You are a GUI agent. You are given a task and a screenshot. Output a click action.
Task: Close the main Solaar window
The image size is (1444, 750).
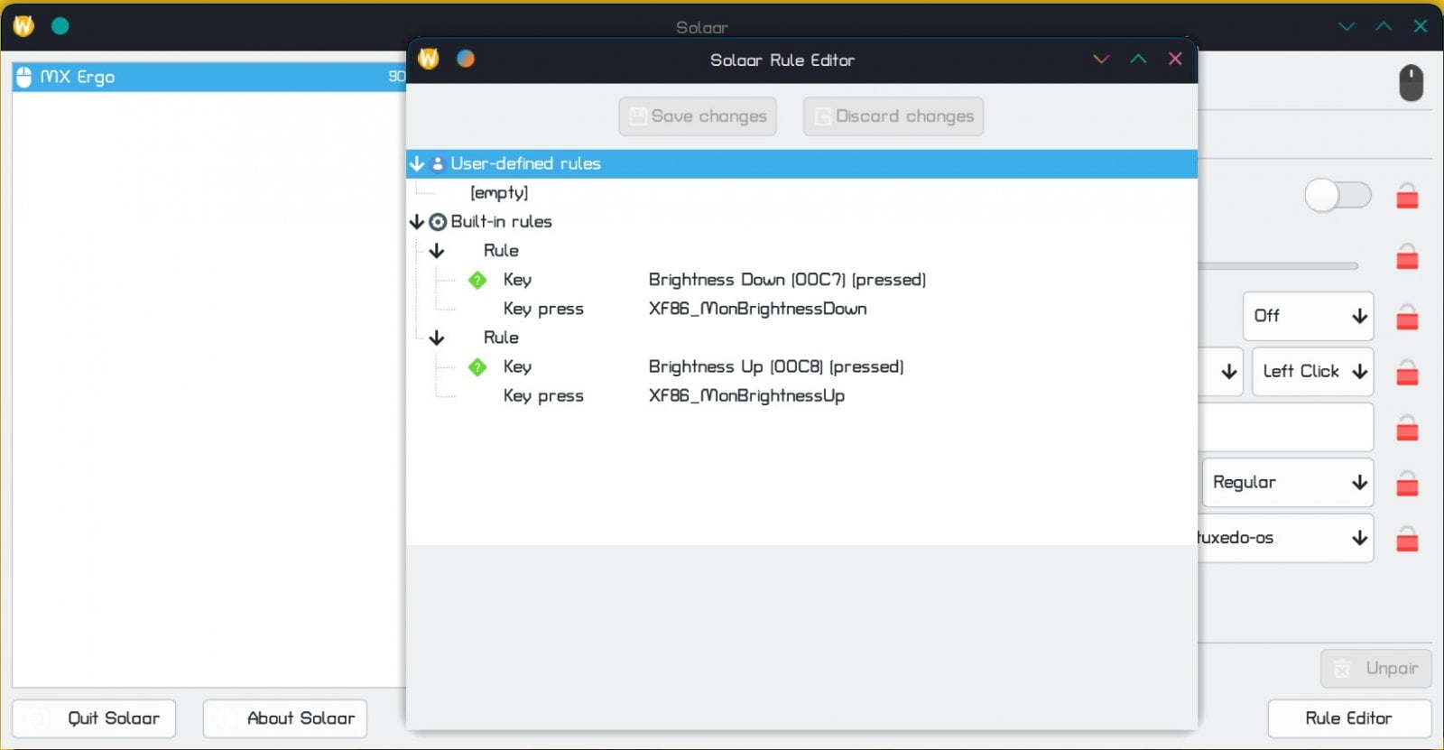tap(1421, 26)
